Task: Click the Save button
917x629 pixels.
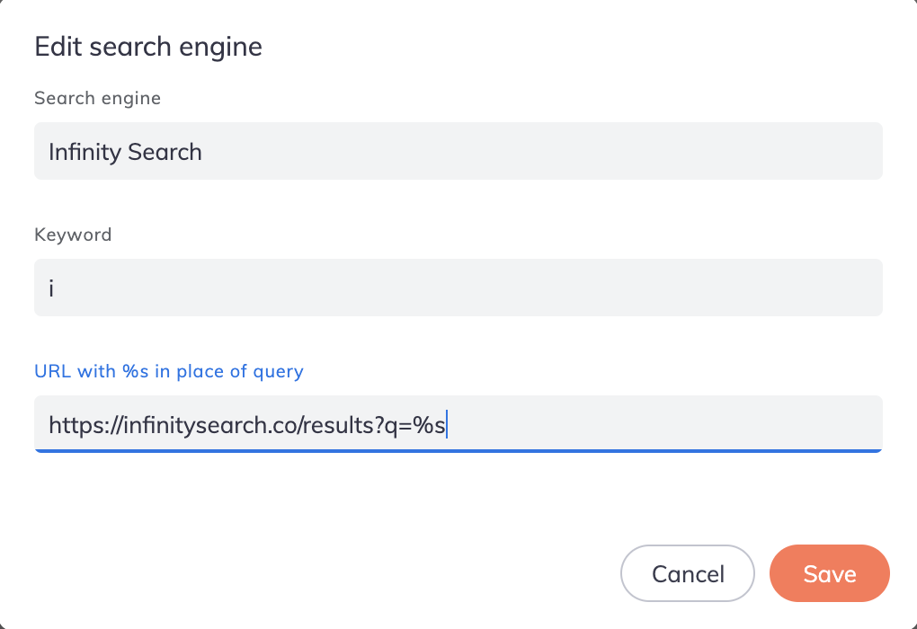Action: (829, 573)
